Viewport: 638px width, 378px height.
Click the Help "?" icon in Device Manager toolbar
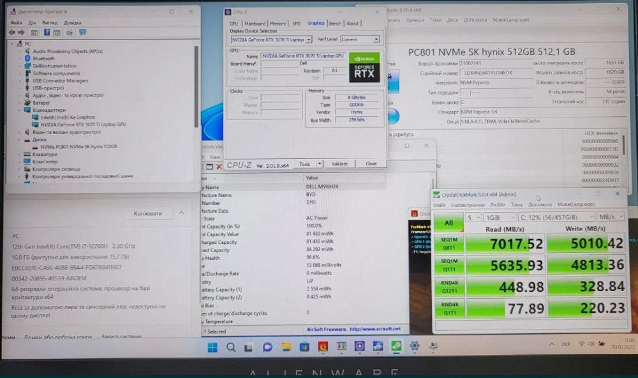(x=47, y=31)
